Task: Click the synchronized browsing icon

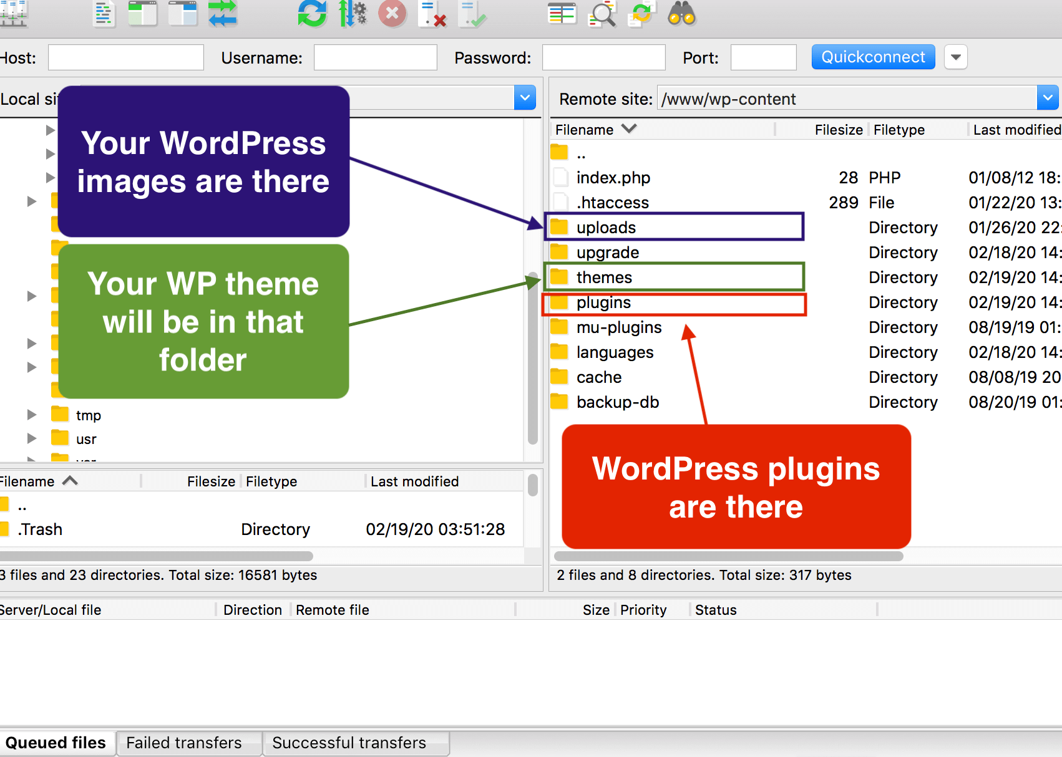Action: tap(641, 14)
